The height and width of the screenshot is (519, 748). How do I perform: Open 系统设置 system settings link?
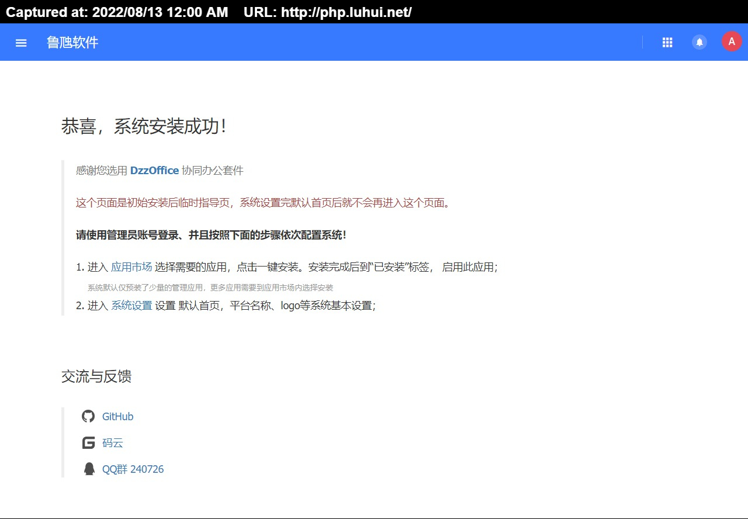pos(131,305)
